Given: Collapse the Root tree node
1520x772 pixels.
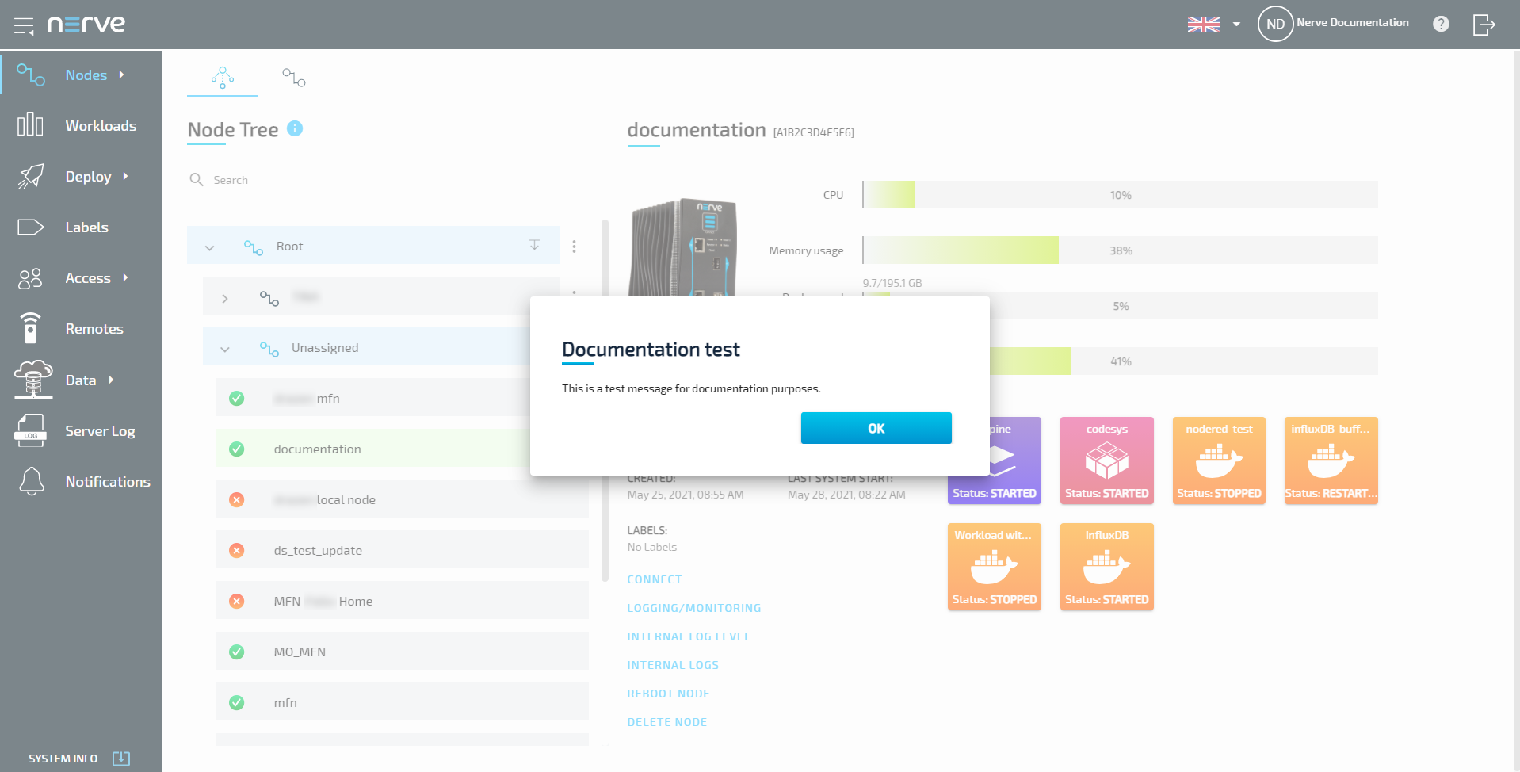Looking at the screenshot, I should 209,247.
